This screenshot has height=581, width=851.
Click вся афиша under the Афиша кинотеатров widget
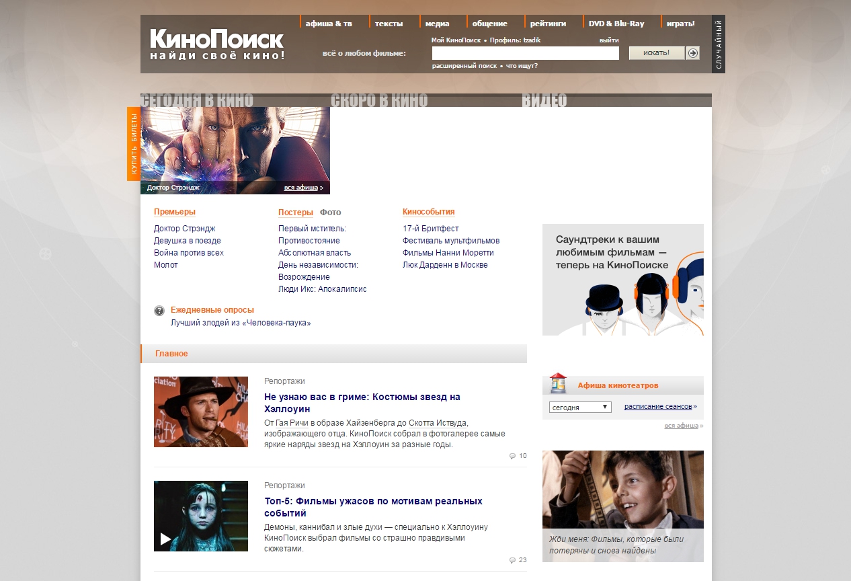coord(682,426)
